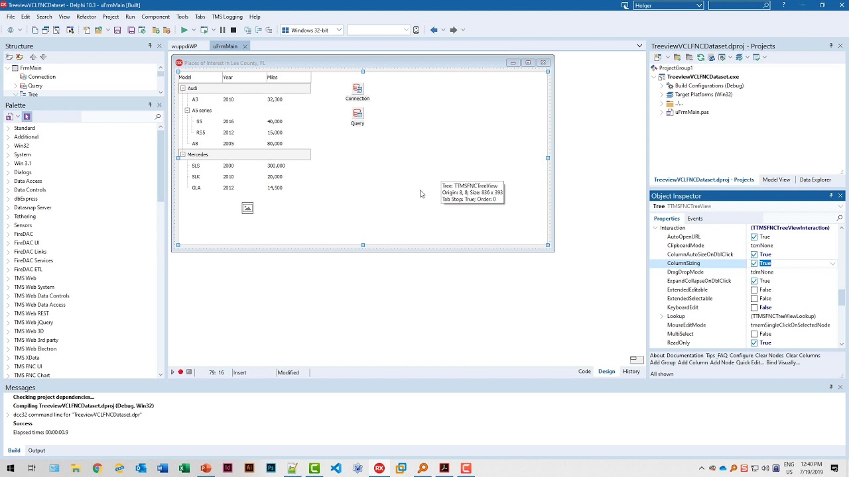Open Visual Studio Code from taskbar
Viewport: 849px width, 477px height.
coord(336,468)
